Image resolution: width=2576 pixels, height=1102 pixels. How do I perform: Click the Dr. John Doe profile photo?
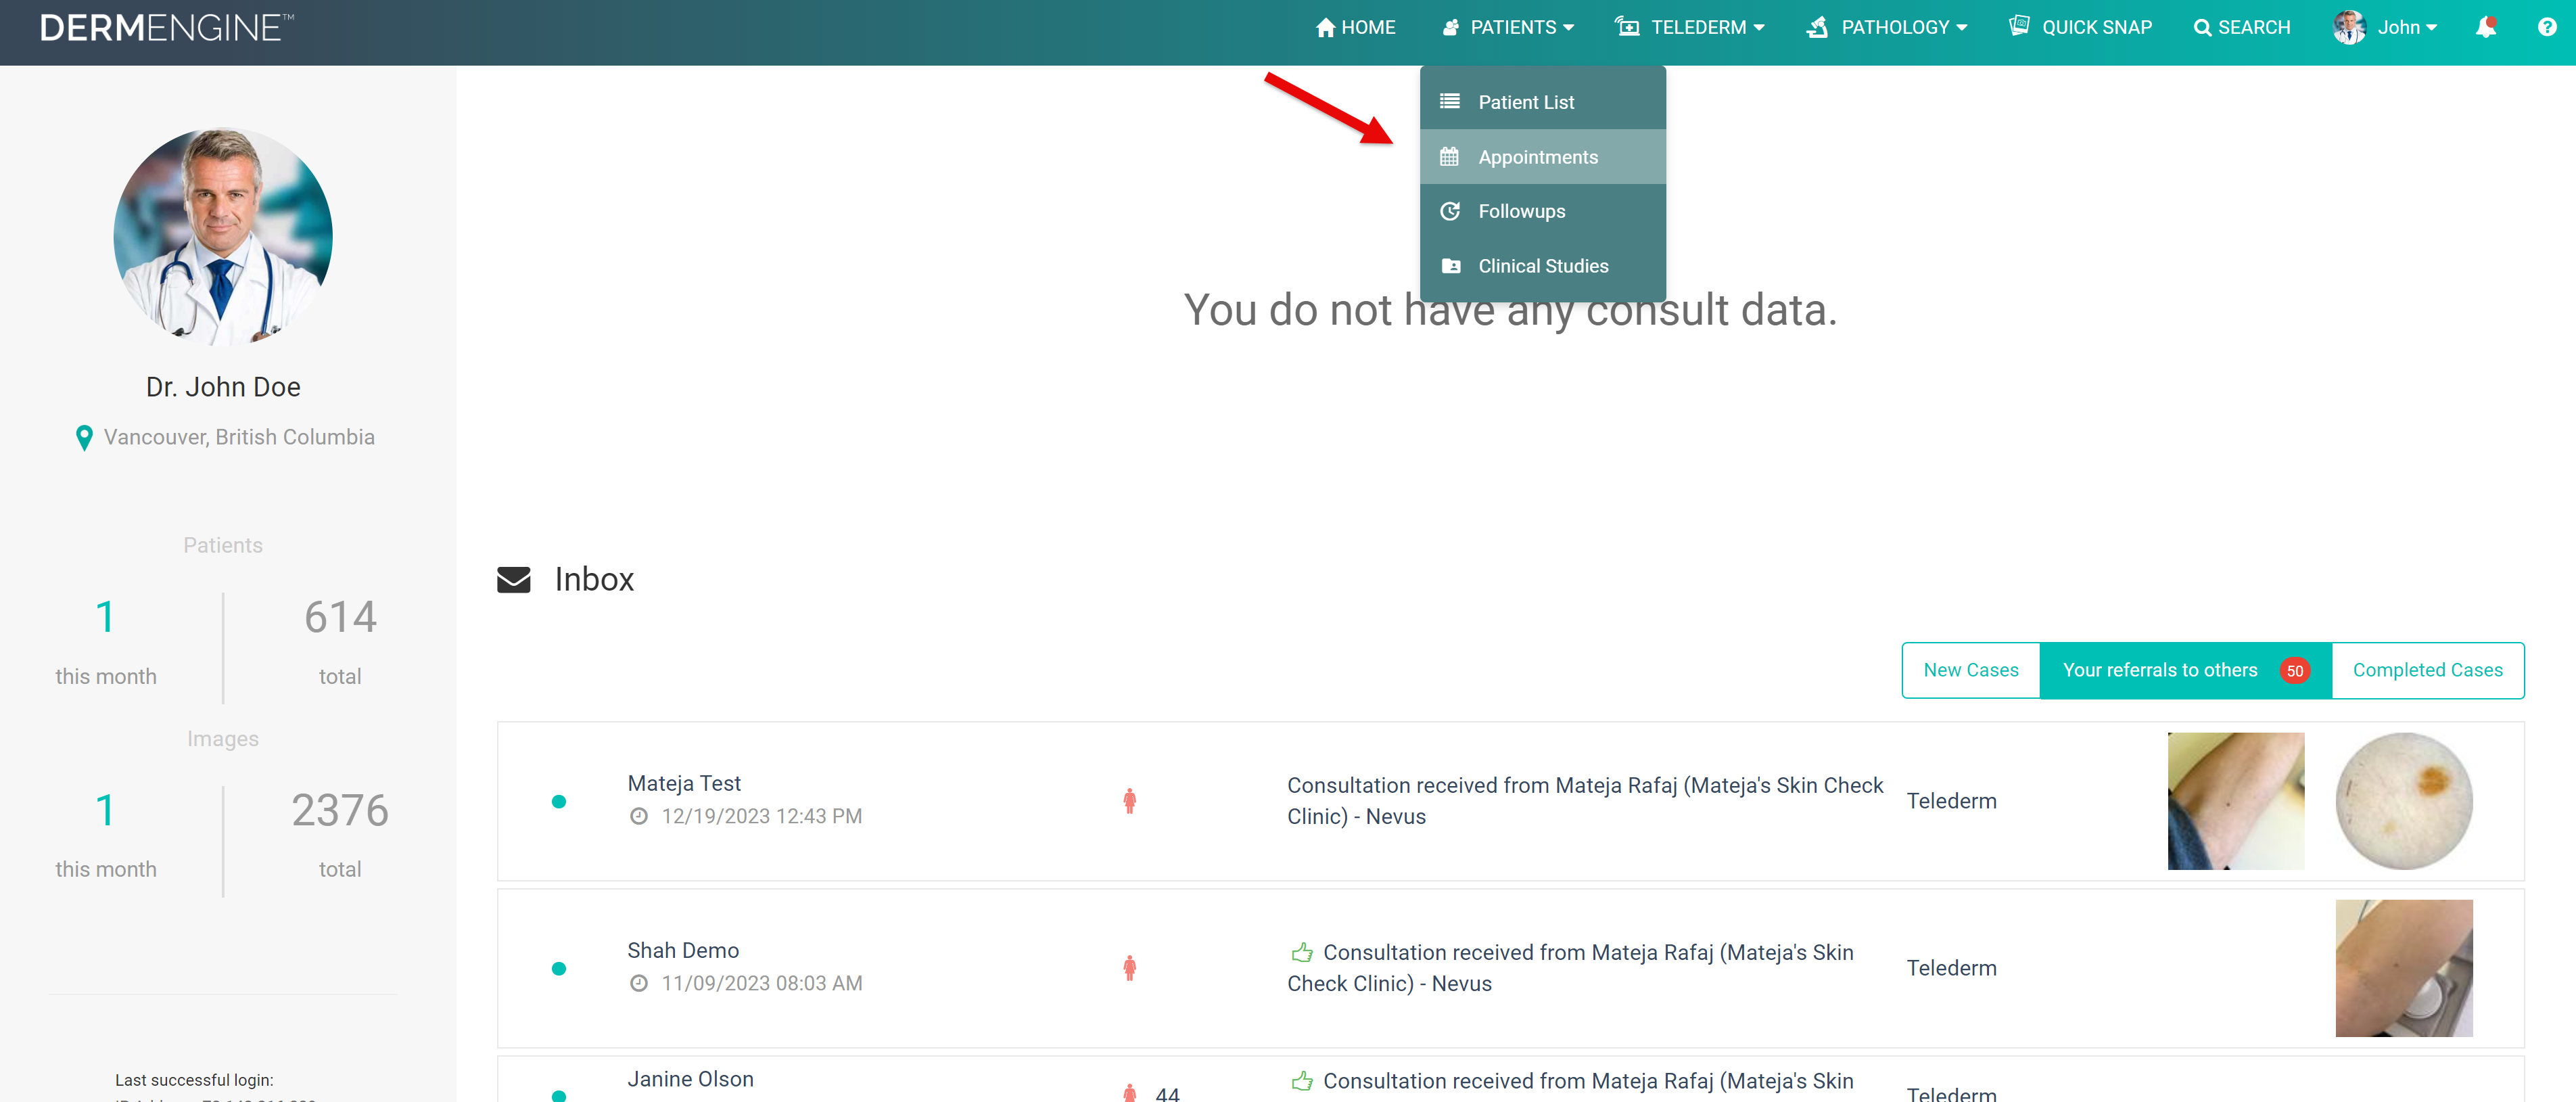223,237
